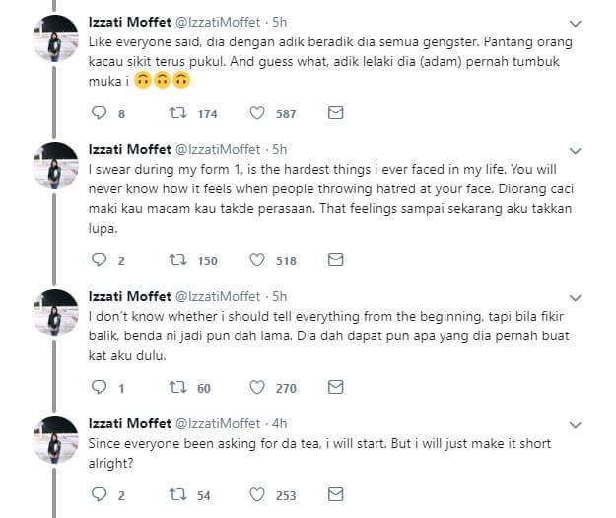Like the tweet with 253 likes
Screen dimensions: 616x518
point(258,494)
